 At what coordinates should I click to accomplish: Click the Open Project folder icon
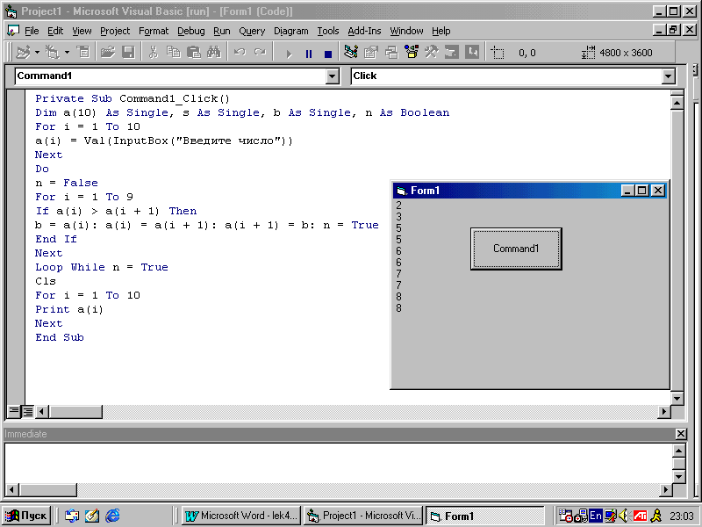click(108, 53)
